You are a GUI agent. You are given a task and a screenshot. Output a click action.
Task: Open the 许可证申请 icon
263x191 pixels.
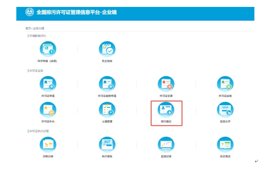[48, 84]
